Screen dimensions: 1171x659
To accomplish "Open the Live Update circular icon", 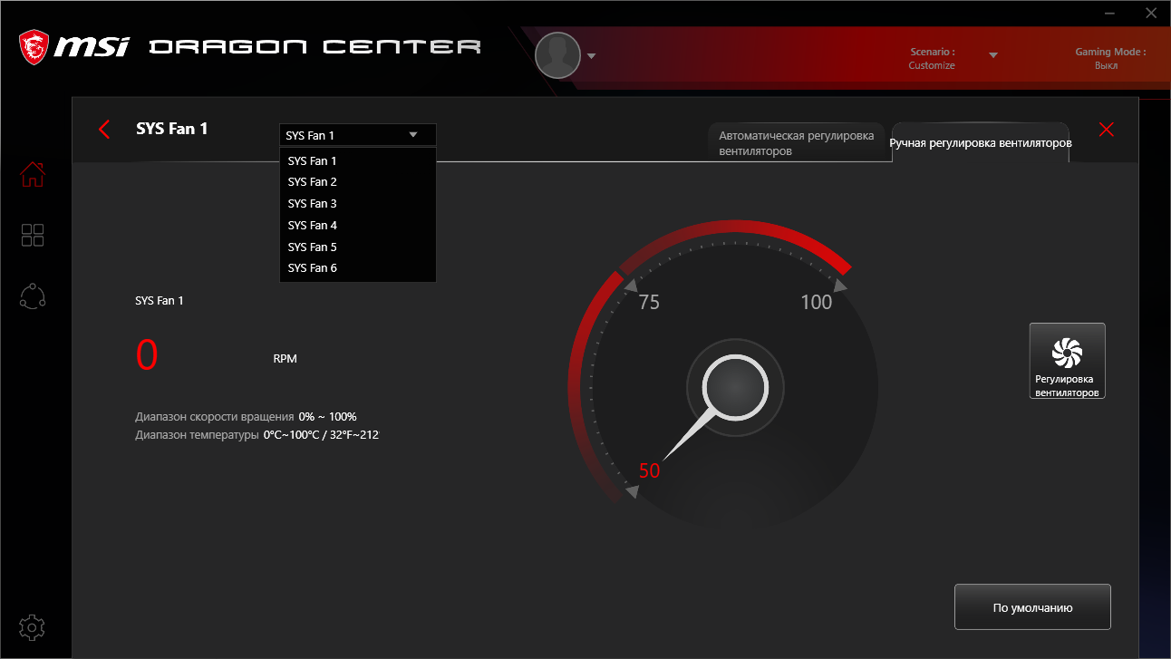I will [x=33, y=296].
